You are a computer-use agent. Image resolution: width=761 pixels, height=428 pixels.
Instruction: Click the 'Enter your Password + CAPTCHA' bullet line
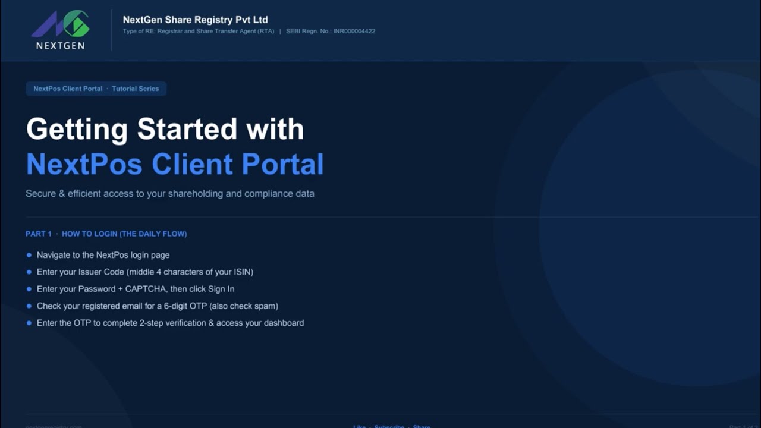[x=130, y=289]
